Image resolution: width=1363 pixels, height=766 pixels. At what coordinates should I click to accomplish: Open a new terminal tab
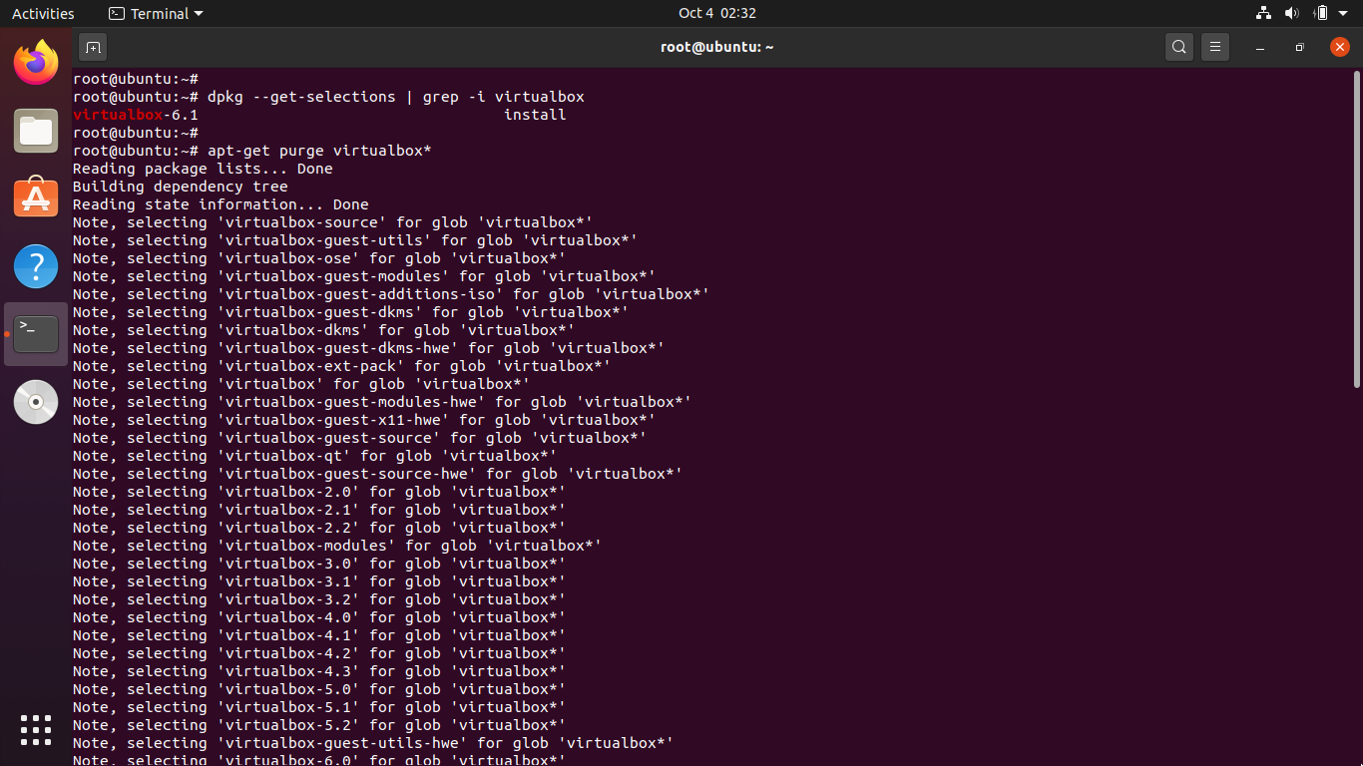[x=93, y=47]
